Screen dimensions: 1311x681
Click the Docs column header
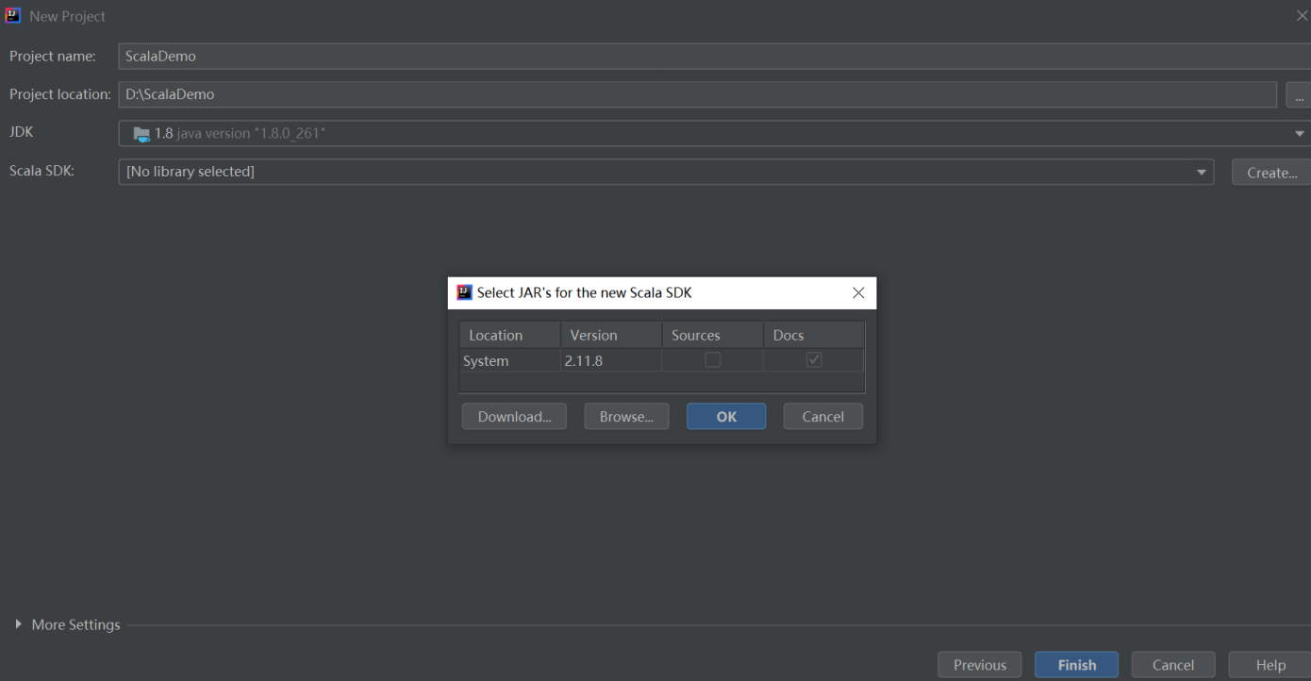(x=813, y=335)
